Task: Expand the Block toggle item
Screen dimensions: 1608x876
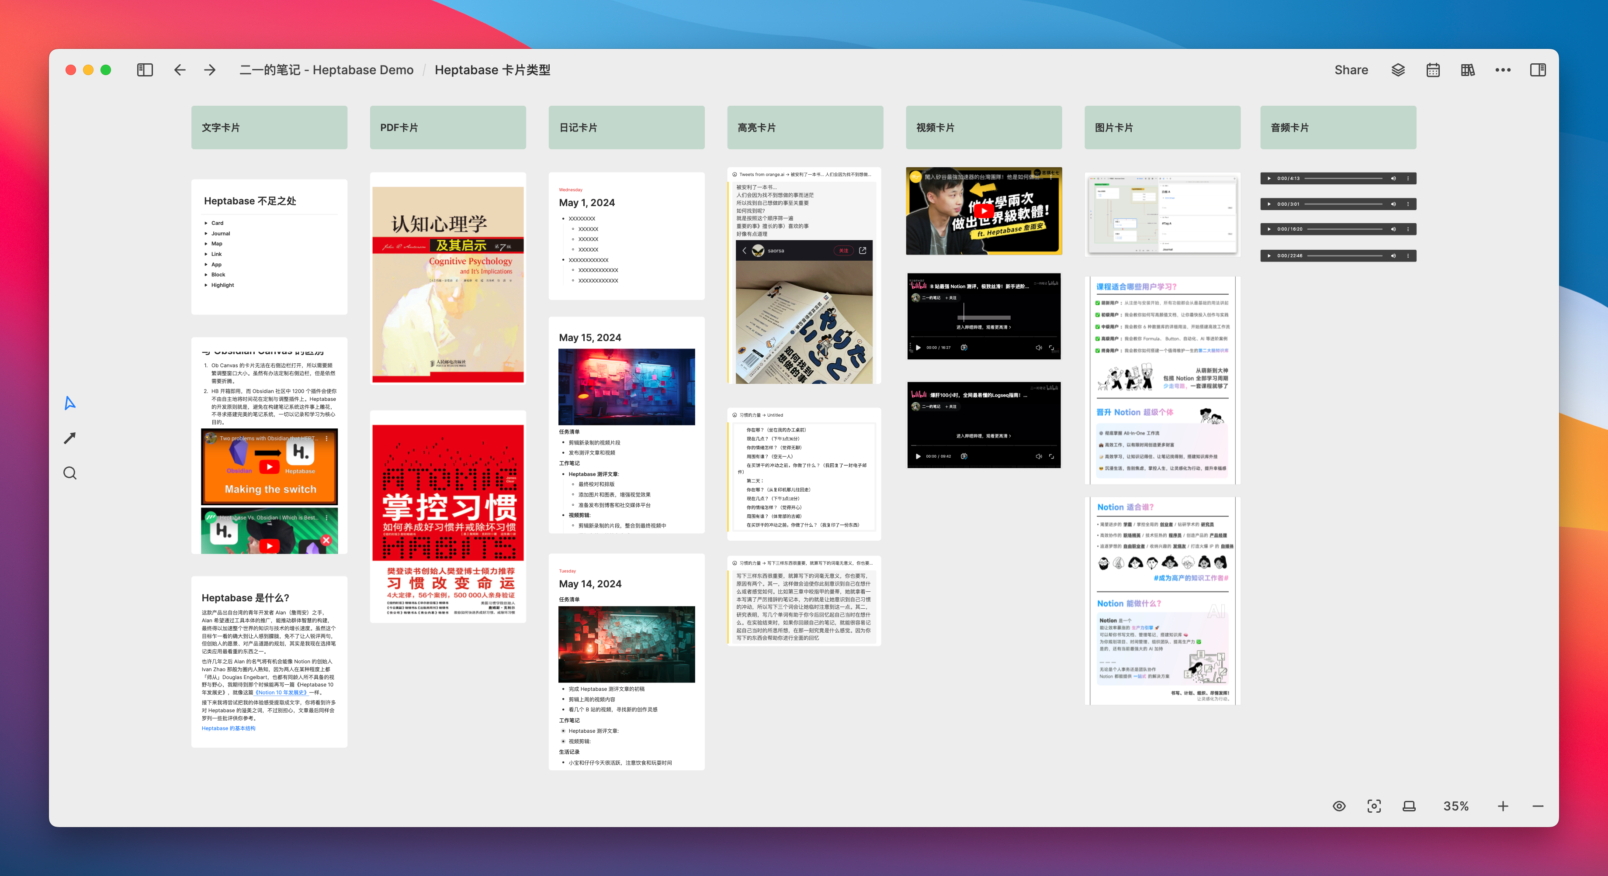Action: point(206,275)
